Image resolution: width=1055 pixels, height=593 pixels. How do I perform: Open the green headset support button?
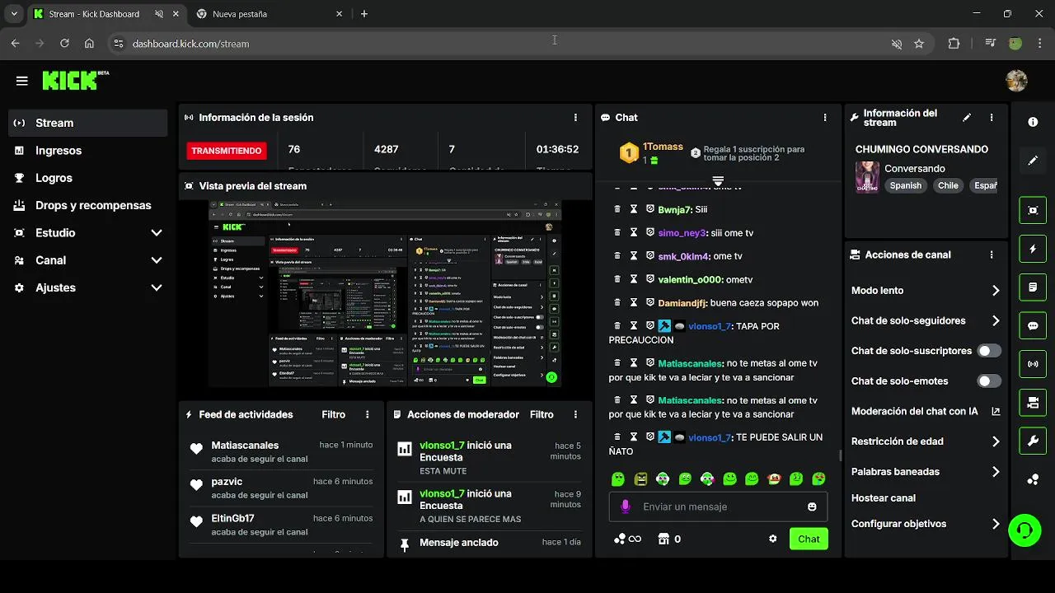coord(1025,530)
